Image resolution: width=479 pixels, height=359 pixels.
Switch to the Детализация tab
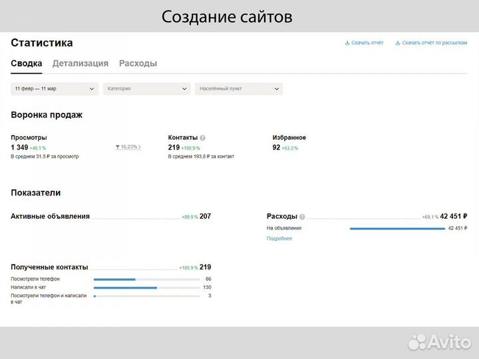tap(80, 64)
